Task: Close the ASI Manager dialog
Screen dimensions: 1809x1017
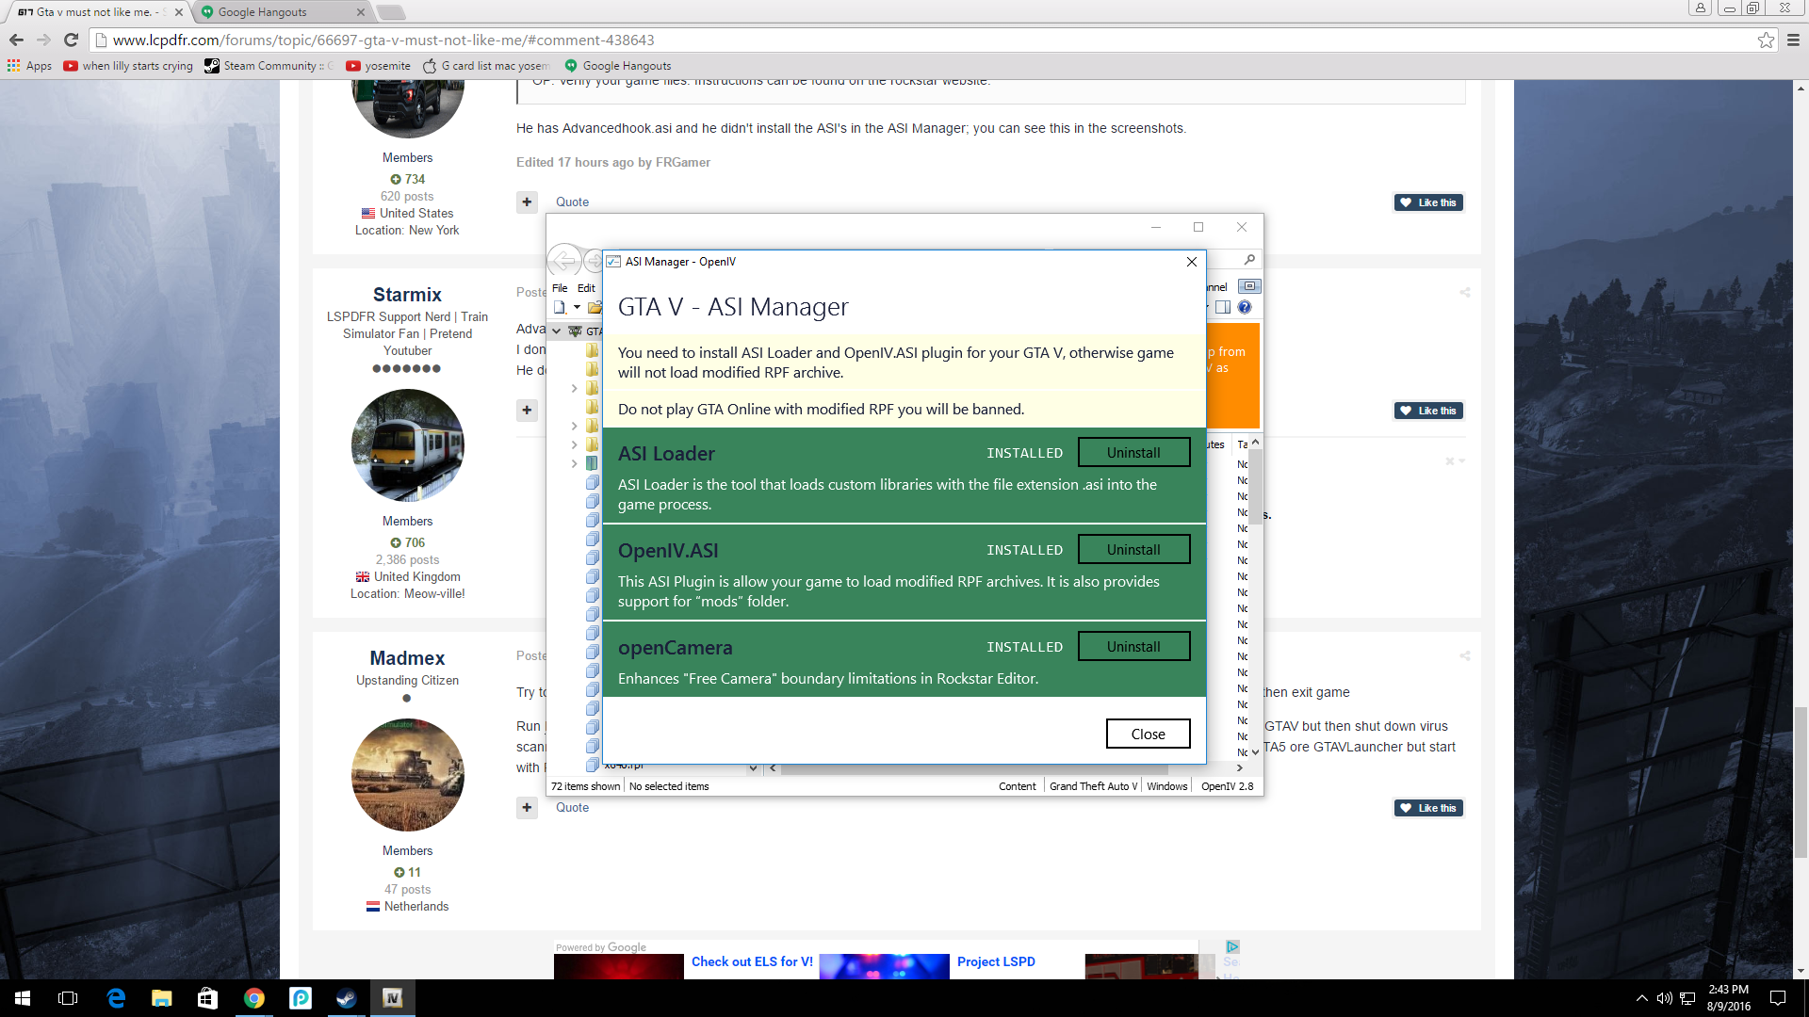Action: click(x=1148, y=734)
